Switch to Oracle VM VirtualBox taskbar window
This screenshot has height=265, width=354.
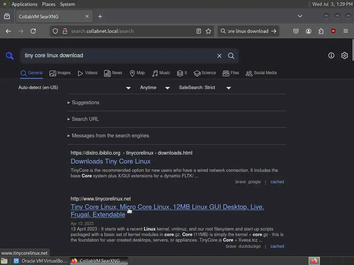coord(40,261)
